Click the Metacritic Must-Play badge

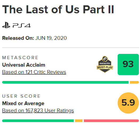pyautogui.click(x=105, y=64)
